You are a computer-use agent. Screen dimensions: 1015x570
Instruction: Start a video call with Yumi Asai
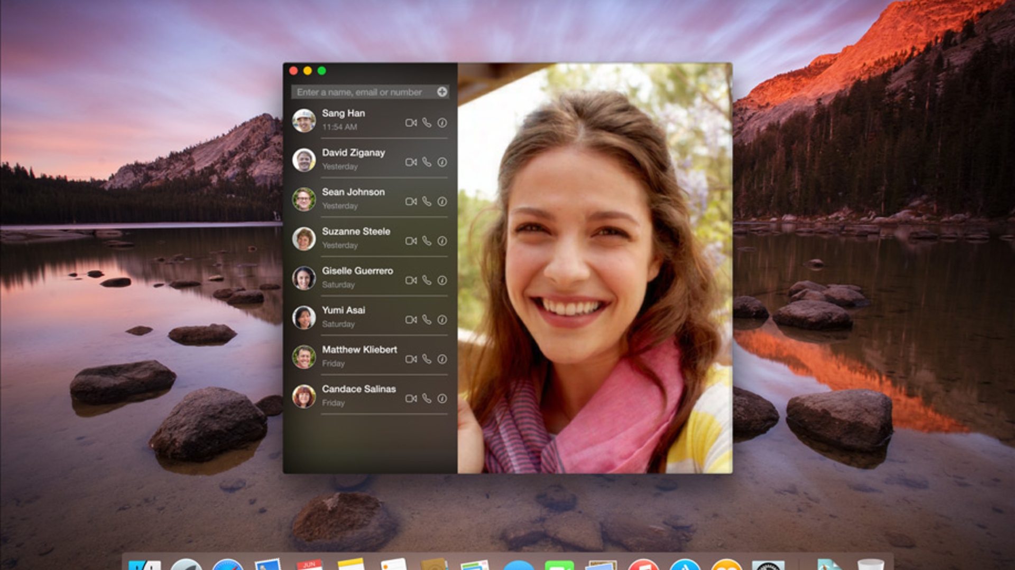411,320
